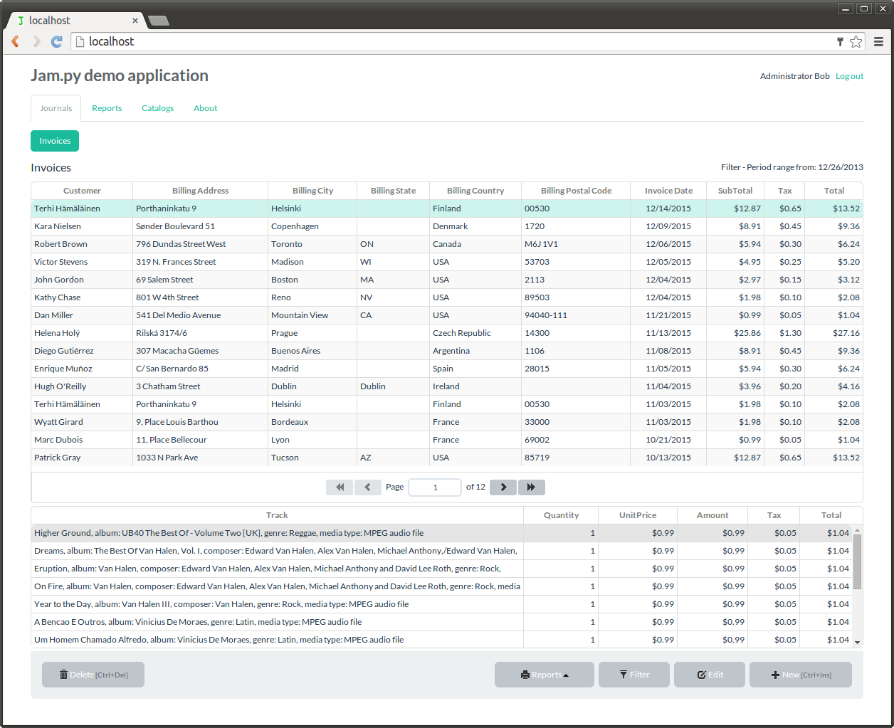This screenshot has height=728, width=894.
Task: Advance to next invoices page
Action: pos(503,487)
